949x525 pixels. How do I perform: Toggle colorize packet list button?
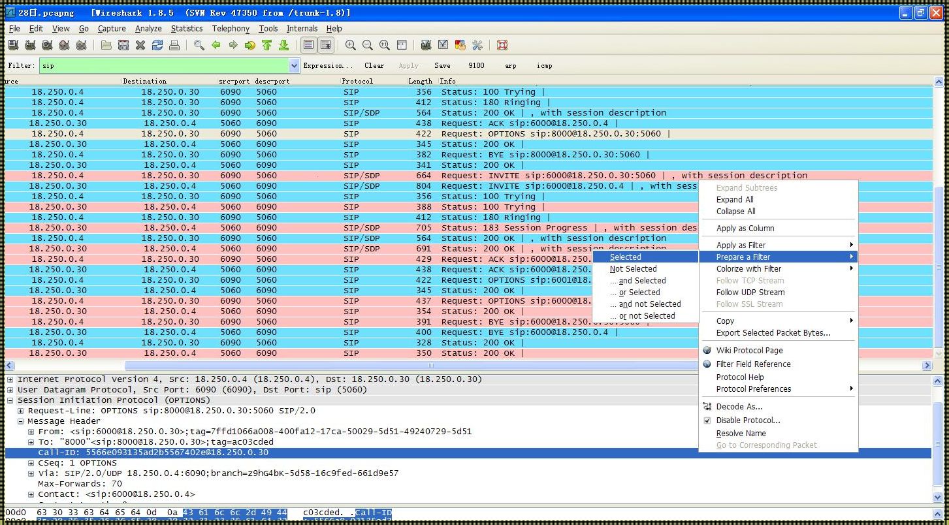click(309, 45)
